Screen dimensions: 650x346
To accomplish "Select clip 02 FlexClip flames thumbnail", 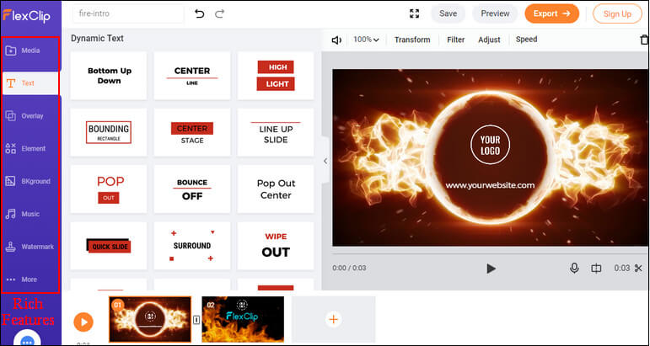I will point(243,319).
